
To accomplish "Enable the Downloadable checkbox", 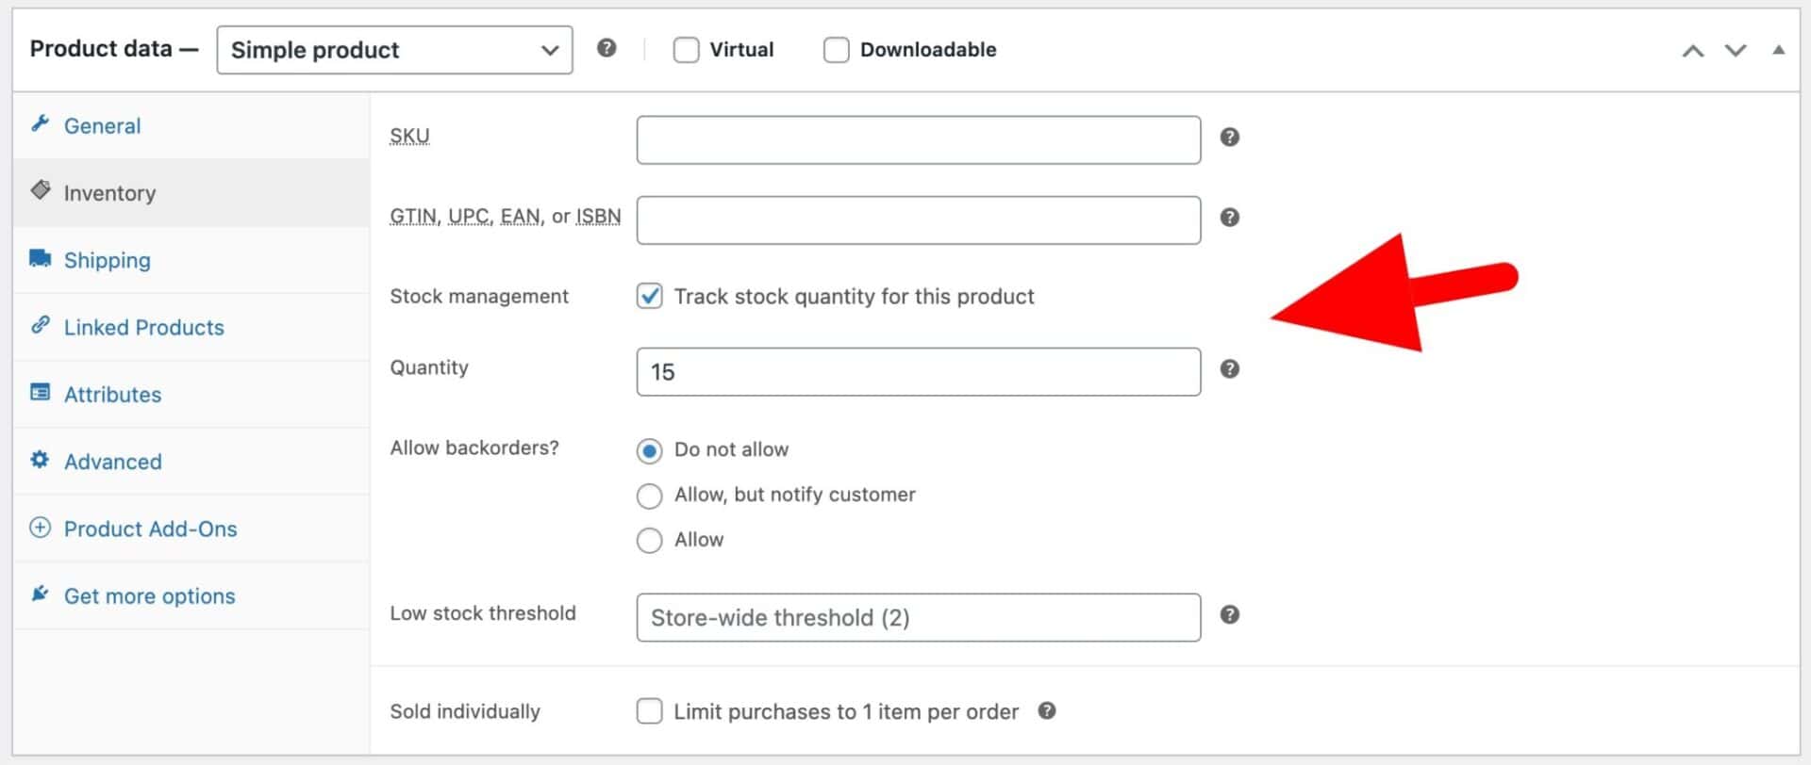I will tap(836, 50).
